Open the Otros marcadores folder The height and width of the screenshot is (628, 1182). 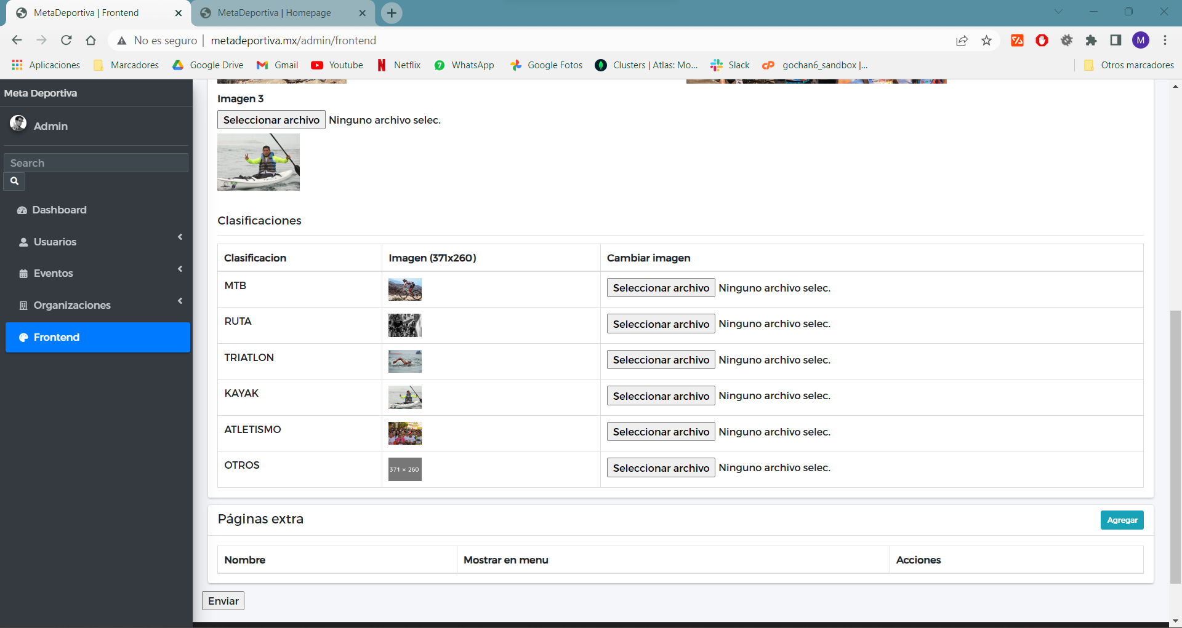pos(1129,65)
